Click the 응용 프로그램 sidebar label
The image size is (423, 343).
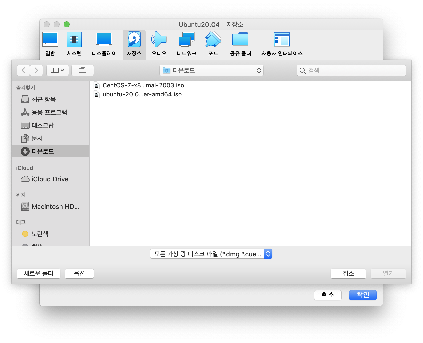49,112
